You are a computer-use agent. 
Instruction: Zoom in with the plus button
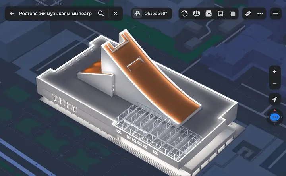click(x=274, y=72)
